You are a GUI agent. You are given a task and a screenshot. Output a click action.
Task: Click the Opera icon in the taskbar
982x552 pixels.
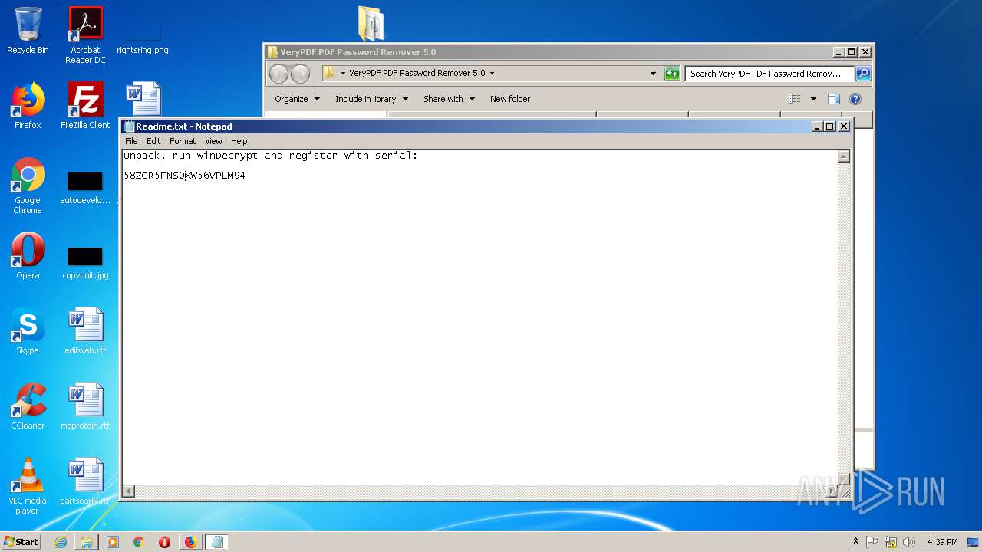click(164, 542)
